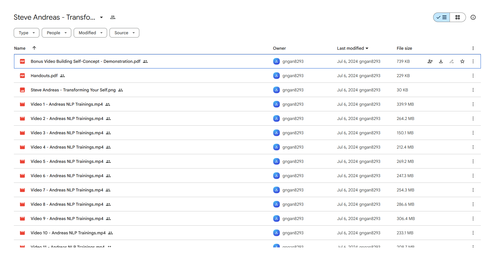The width and height of the screenshot is (494, 262).
Task: Click the PDF icon of Handouts.pdf
Action: pos(22,76)
